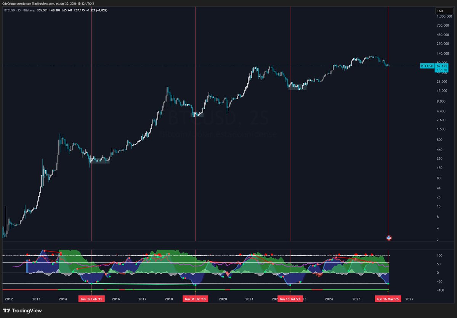
Task: Select the gray supply zone box near 26.000
Action: click(297, 87)
